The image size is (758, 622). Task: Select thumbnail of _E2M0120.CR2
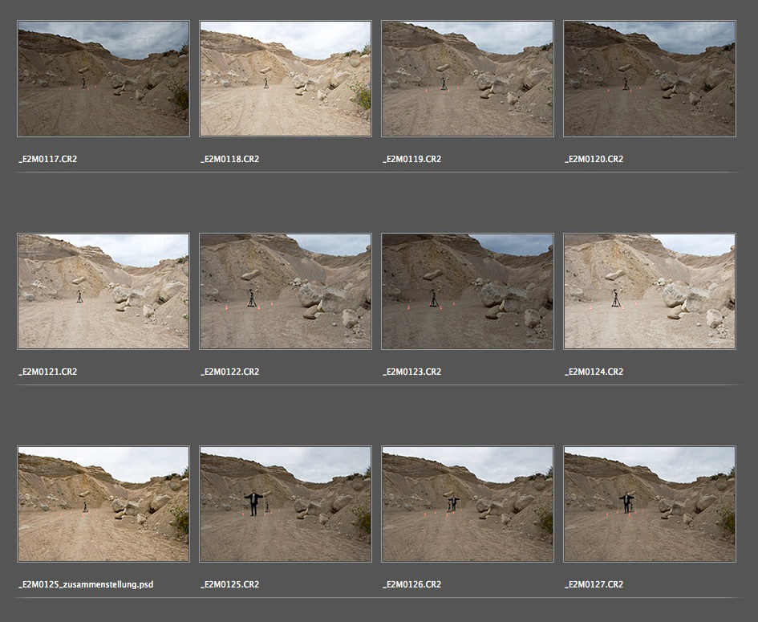pyautogui.click(x=650, y=79)
